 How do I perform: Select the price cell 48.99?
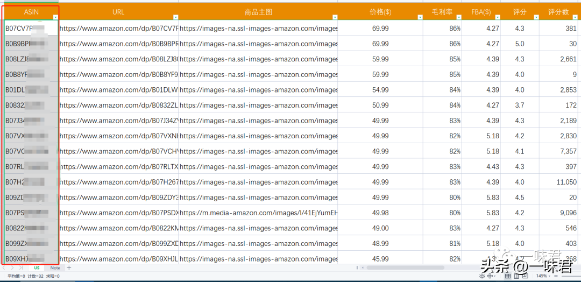[380, 243]
